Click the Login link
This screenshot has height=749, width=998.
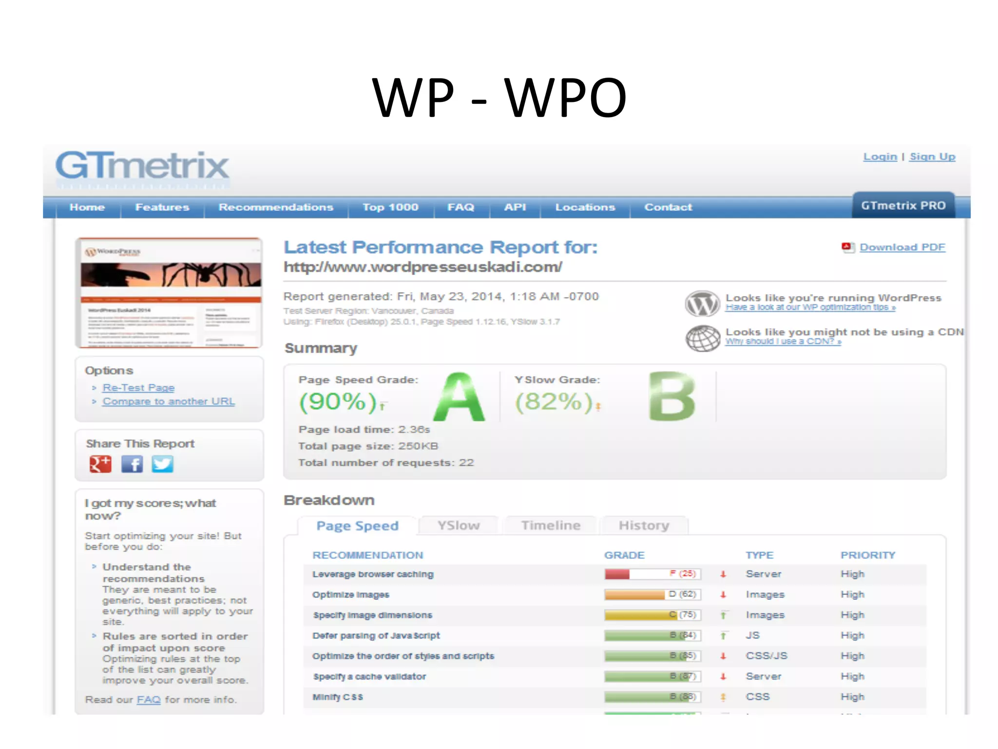point(880,157)
